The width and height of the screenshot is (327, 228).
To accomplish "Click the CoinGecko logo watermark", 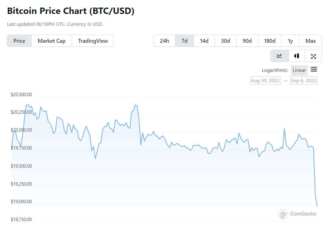I will pyautogui.click(x=297, y=214).
